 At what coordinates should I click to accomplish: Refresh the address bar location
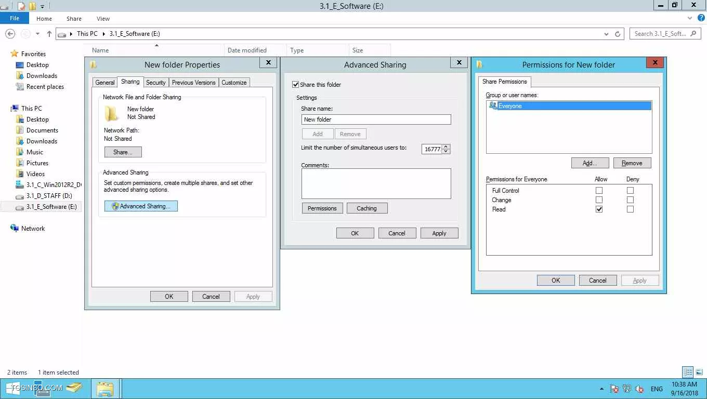point(618,34)
